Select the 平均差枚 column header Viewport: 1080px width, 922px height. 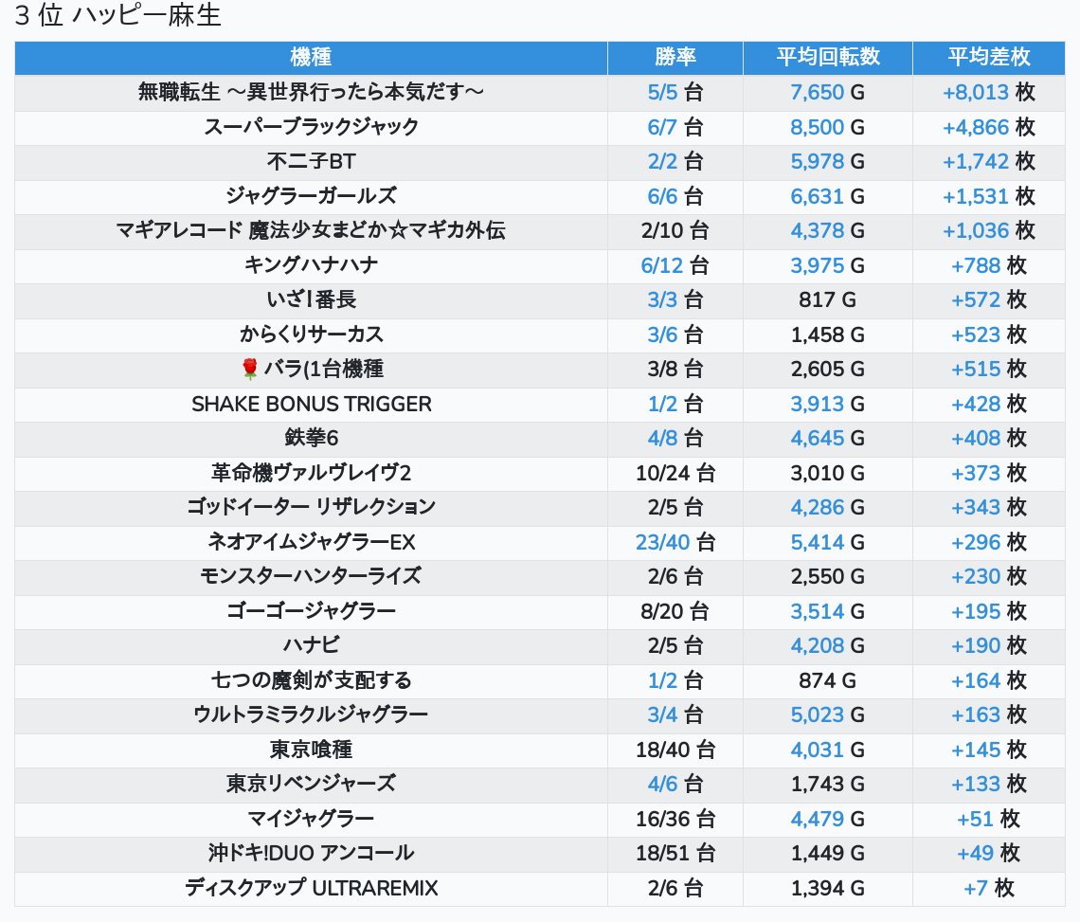pos(988,57)
